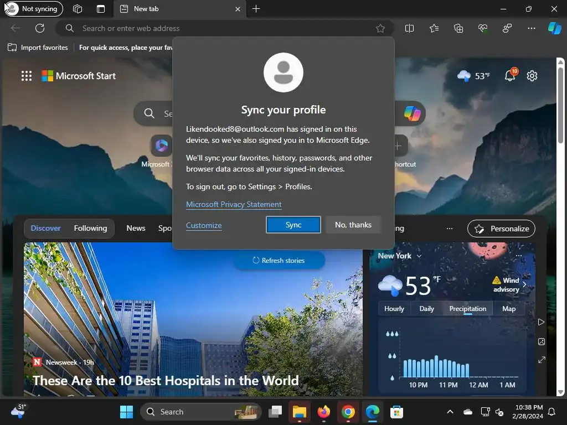Screen dimensions: 567x425
Task: Open the 53°F weather summary in header
Action: (474, 76)
